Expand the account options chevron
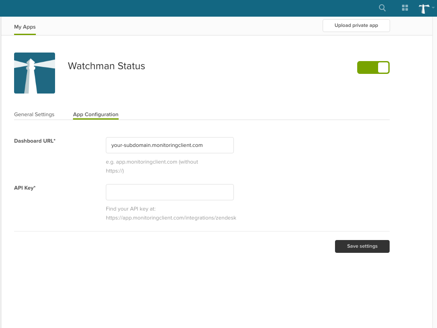This screenshot has width=437, height=328. point(434,8)
